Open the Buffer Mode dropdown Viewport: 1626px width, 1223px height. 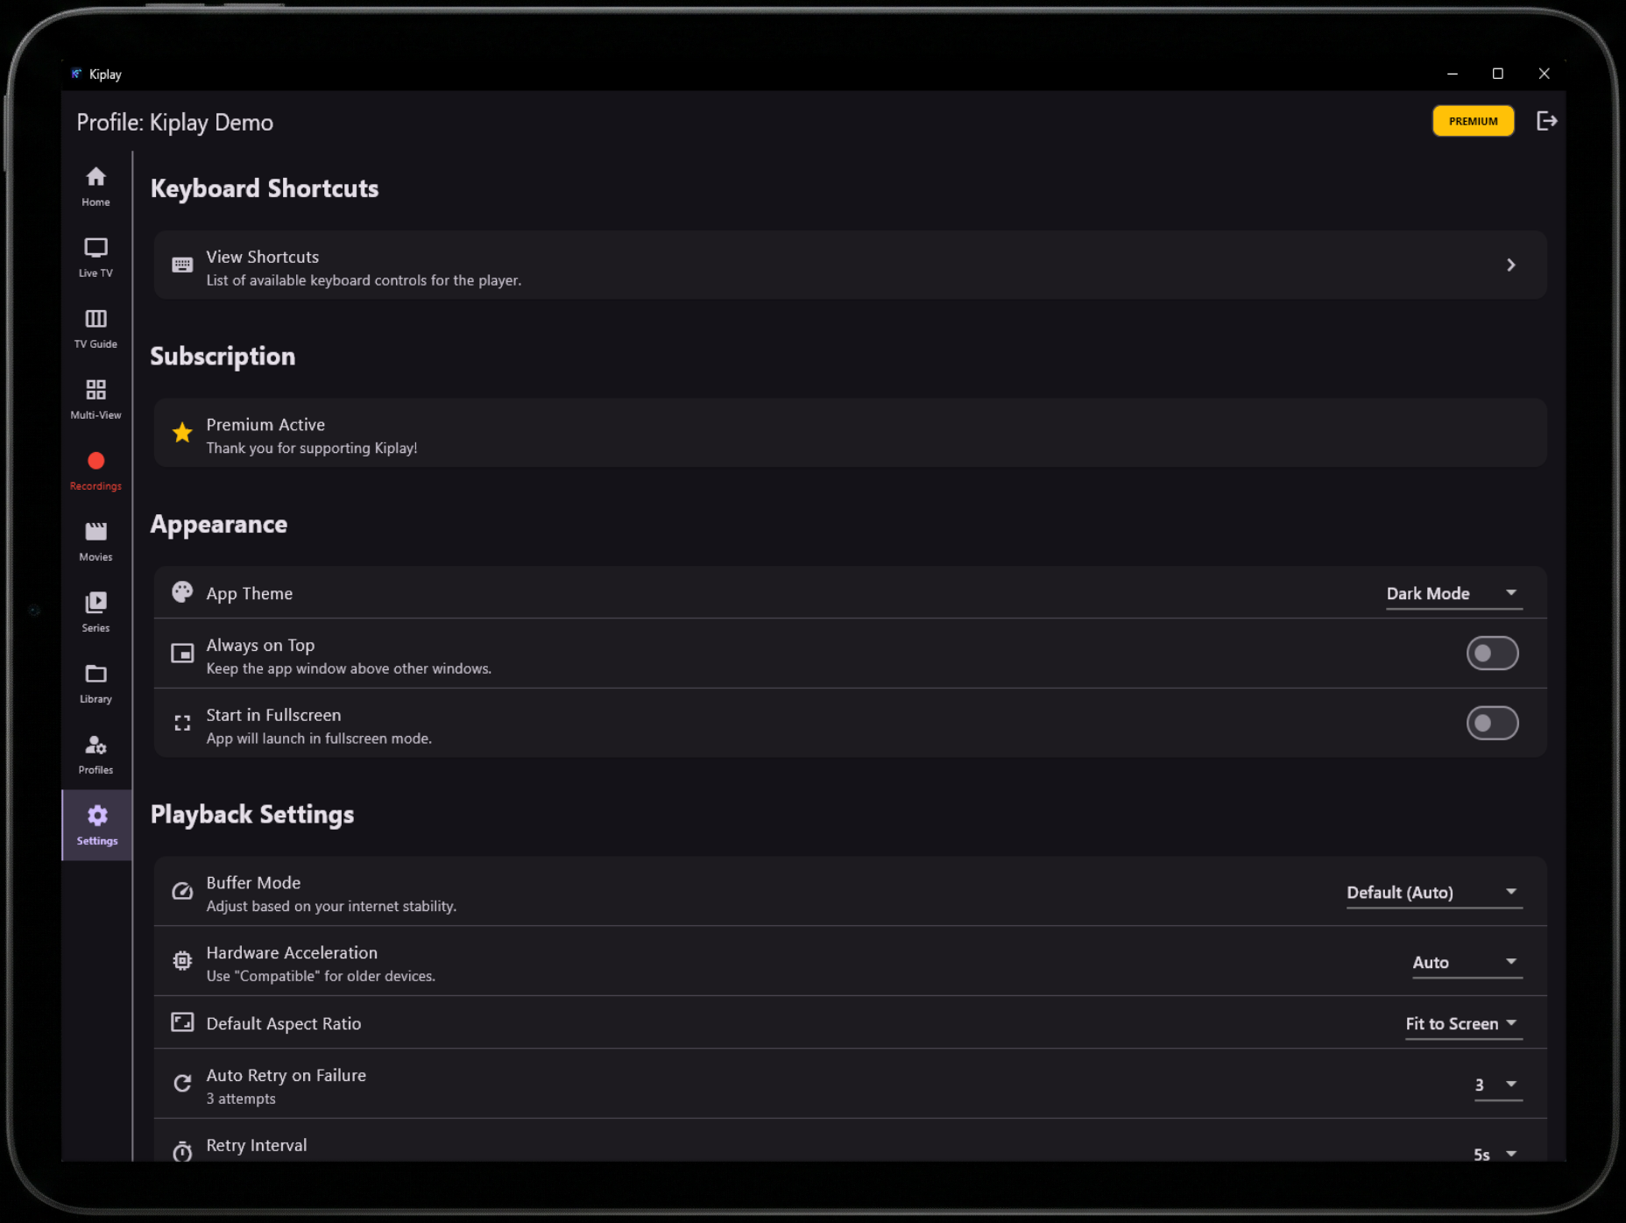pos(1433,892)
